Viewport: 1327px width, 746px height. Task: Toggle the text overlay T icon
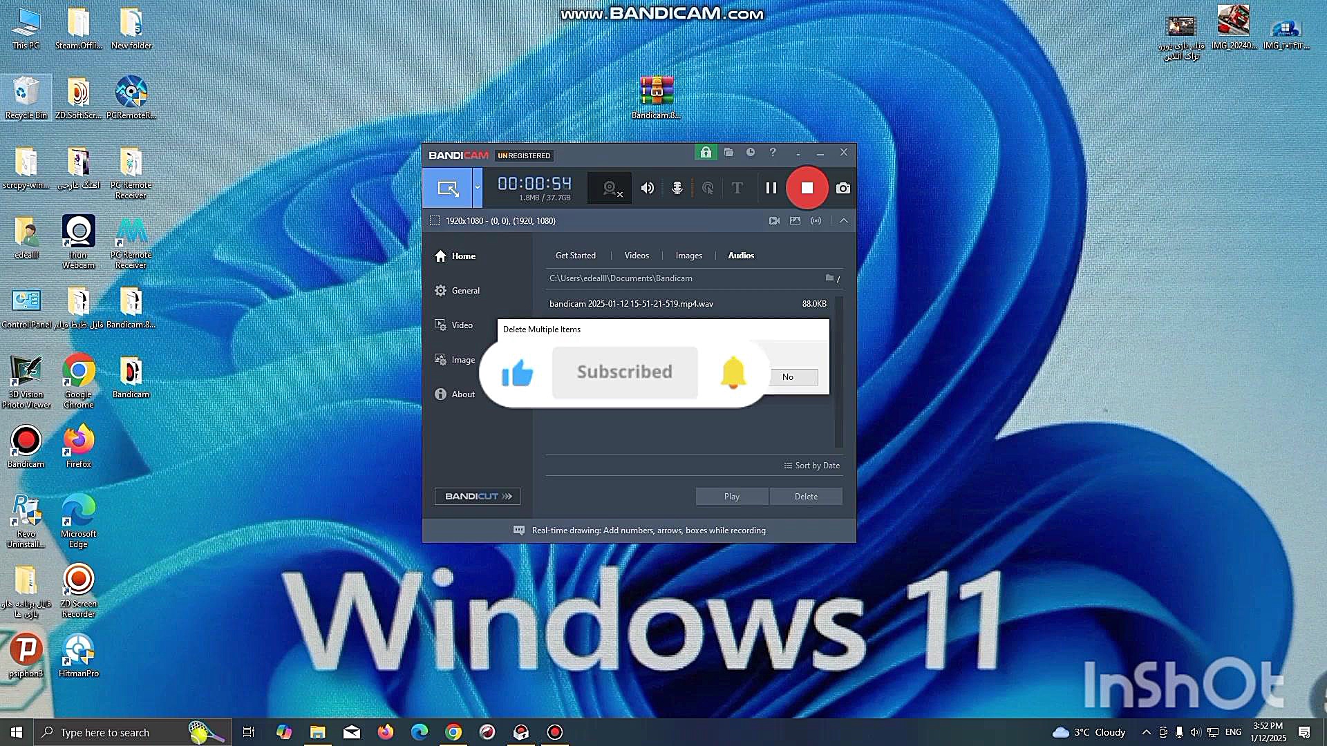click(x=737, y=188)
